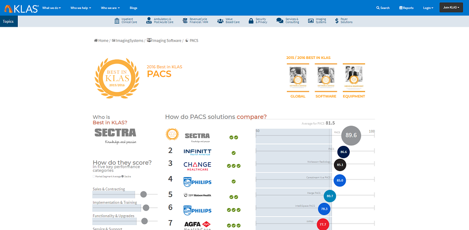
Task: Expand the Who we help menu
Action: click(x=81, y=8)
